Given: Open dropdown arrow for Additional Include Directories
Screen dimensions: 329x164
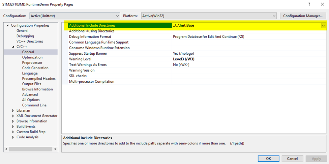Looking at the screenshot, I should click(323, 25).
